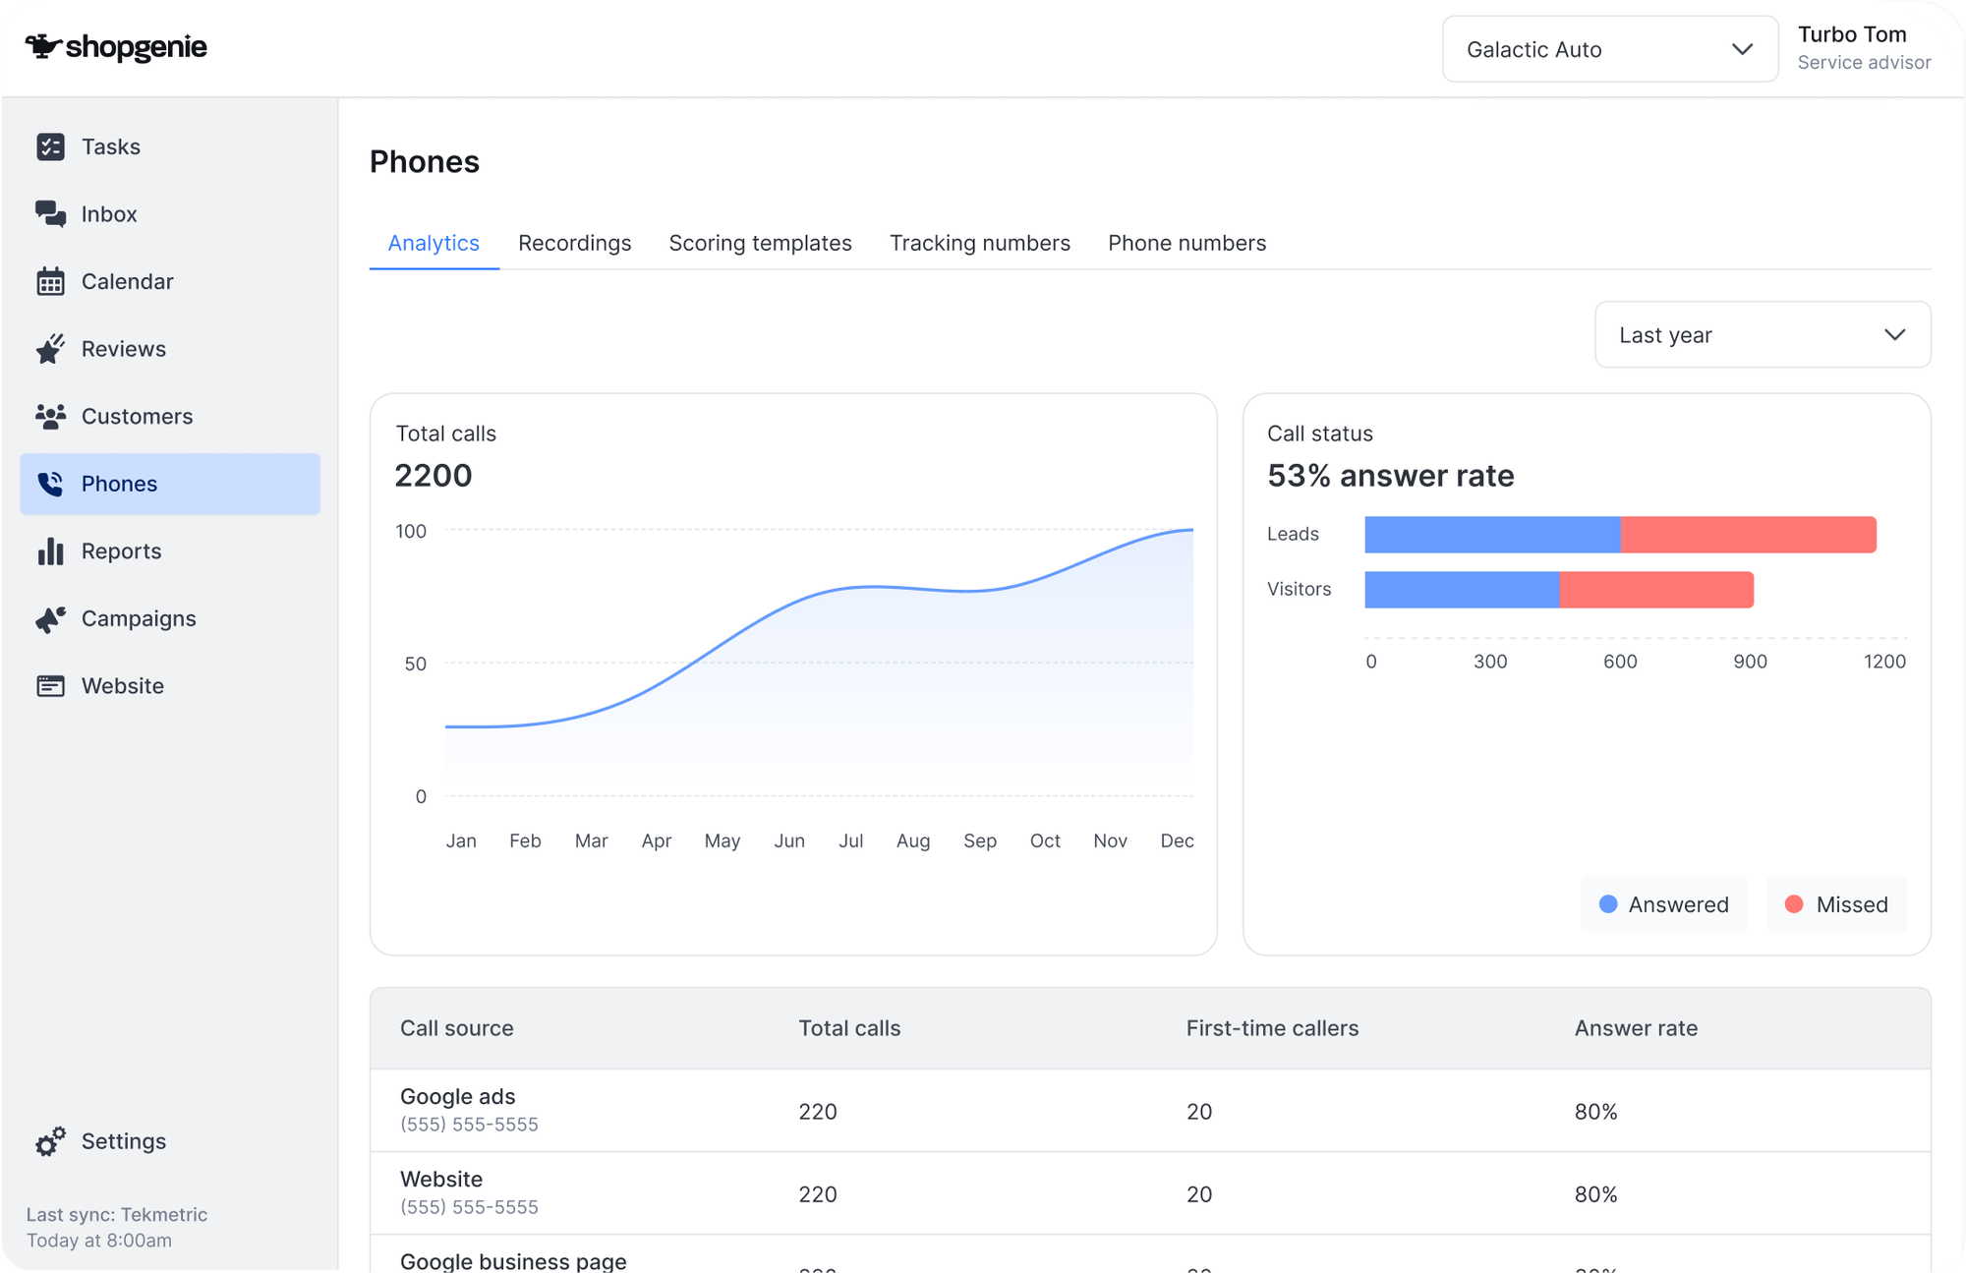Toggle the Answered legend in Call status
This screenshot has width=1966, height=1273.
pos(1663,903)
